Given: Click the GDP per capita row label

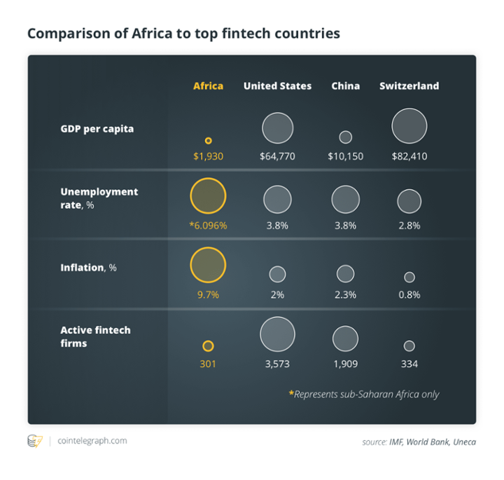Looking at the screenshot, I should [97, 129].
